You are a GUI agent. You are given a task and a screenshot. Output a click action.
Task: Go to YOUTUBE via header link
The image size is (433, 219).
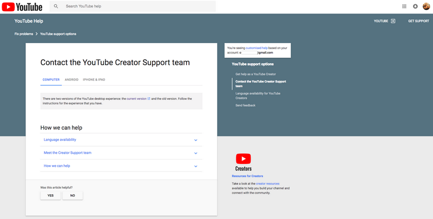tap(381, 21)
